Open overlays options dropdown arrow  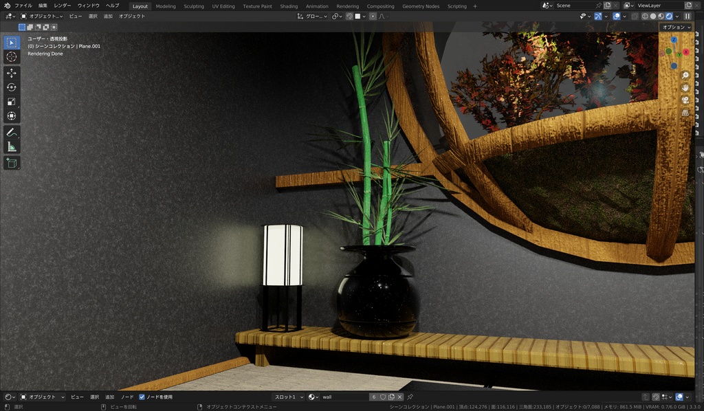click(x=624, y=16)
